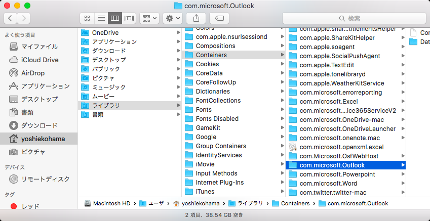This screenshot has width=430, height=221.
Task: Select the CoreData folder
Action: (233, 73)
